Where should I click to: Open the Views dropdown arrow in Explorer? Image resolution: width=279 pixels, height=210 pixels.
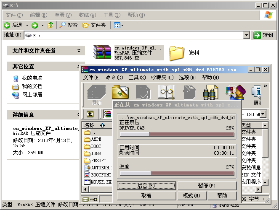point(122,25)
